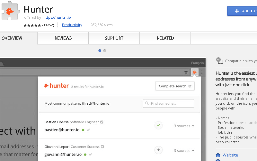This screenshot has width=257, height=161.
Task: Click the 8 results for hunter.io text
Action: [x=87, y=87]
